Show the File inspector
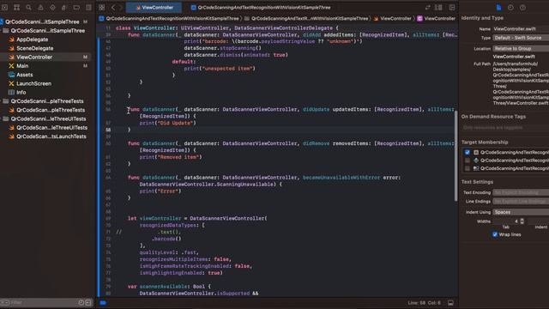Image resolution: width=549 pixels, height=309 pixels. (498, 8)
